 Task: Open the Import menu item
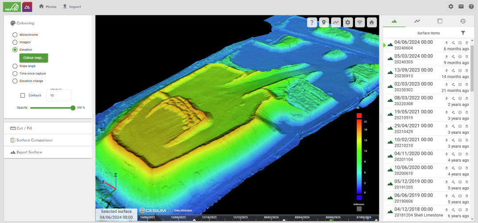71,7
